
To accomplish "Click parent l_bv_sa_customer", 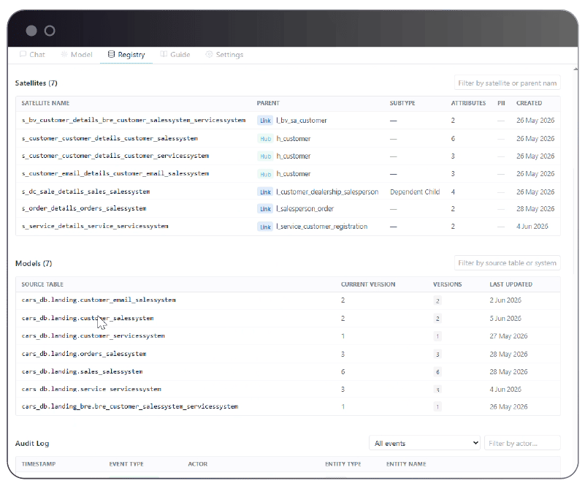I will 302,121.
